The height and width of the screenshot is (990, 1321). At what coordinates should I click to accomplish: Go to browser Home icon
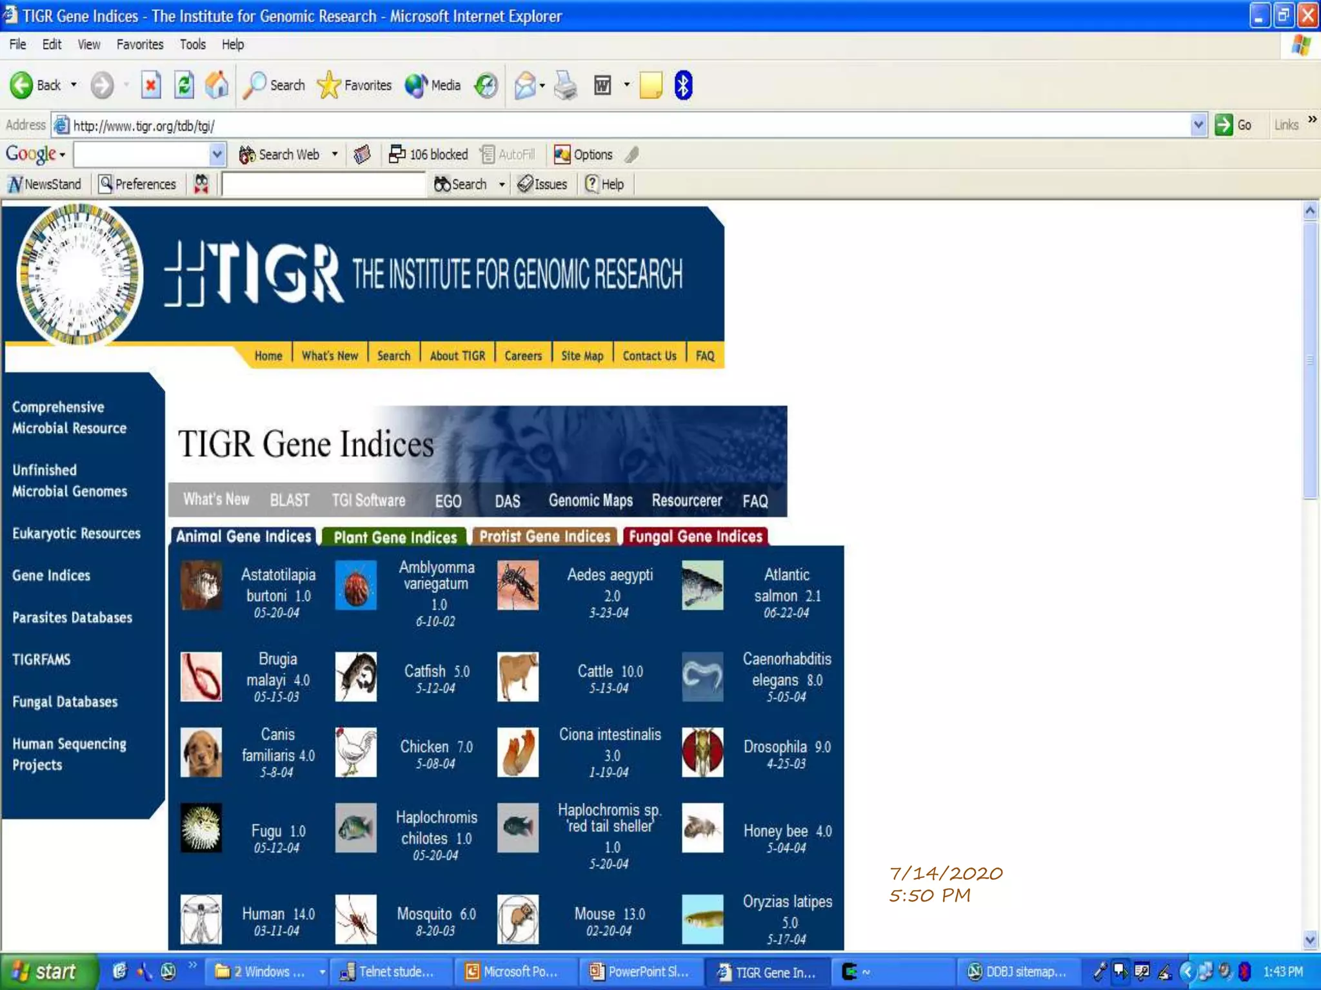click(217, 85)
